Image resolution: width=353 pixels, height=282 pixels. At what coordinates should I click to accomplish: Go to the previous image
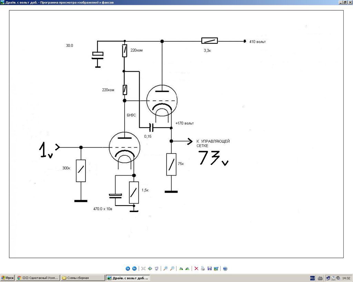point(128,269)
